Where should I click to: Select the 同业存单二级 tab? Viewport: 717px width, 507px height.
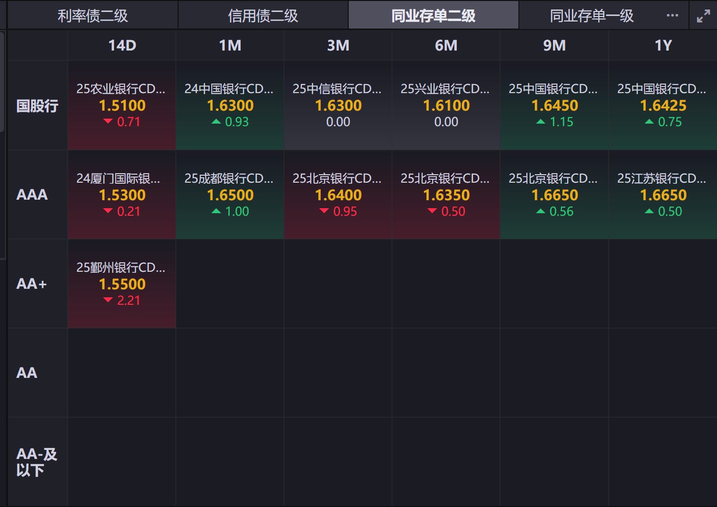click(x=433, y=16)
